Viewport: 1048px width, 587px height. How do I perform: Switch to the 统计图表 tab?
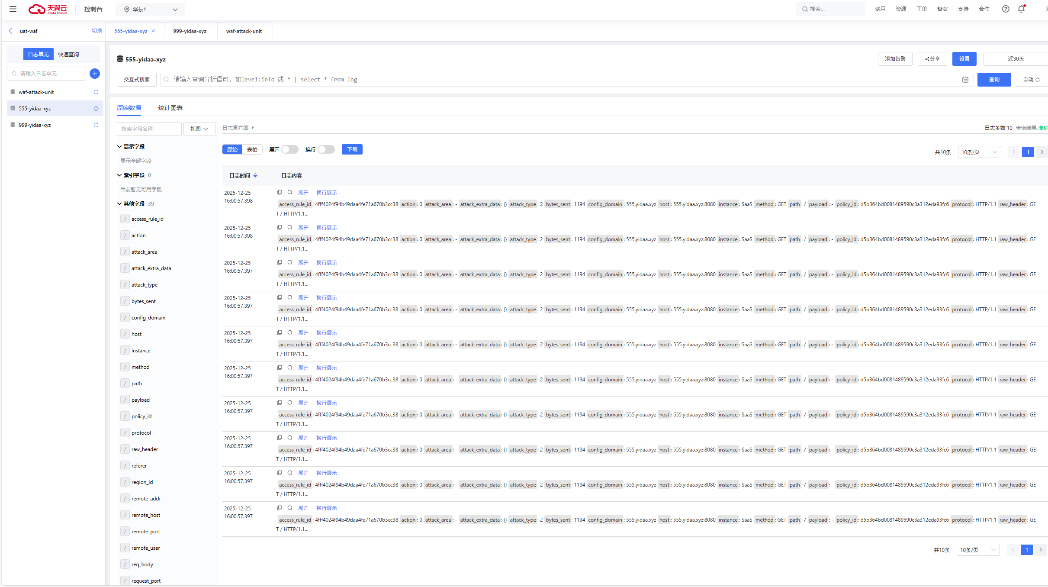click(170, 108)
